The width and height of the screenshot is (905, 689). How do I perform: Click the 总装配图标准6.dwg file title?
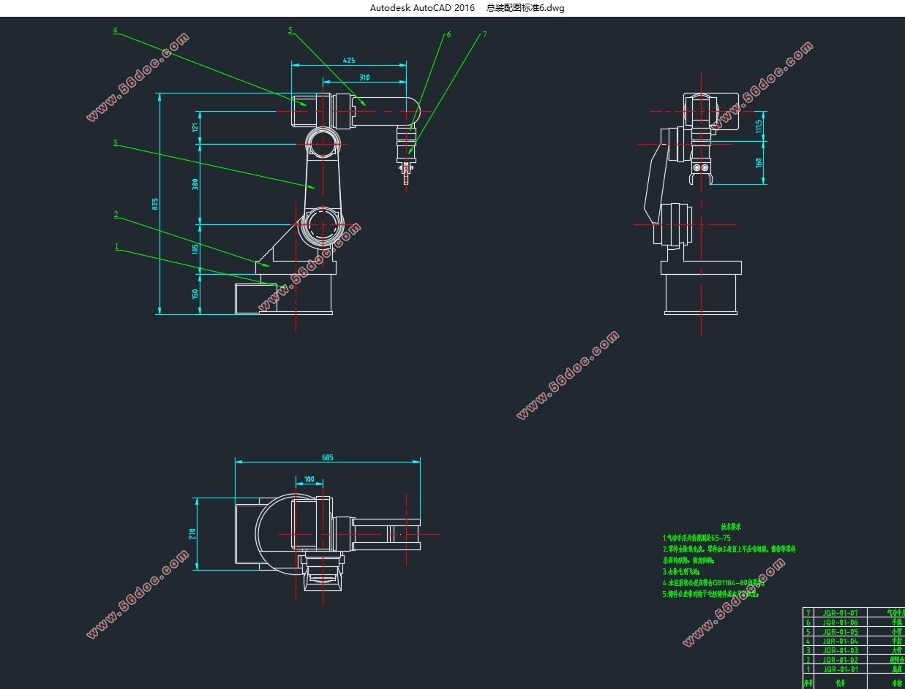point(525,8)
